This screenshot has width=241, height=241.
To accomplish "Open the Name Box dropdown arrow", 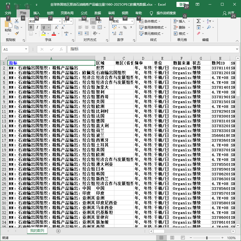I will pos(26,49).
